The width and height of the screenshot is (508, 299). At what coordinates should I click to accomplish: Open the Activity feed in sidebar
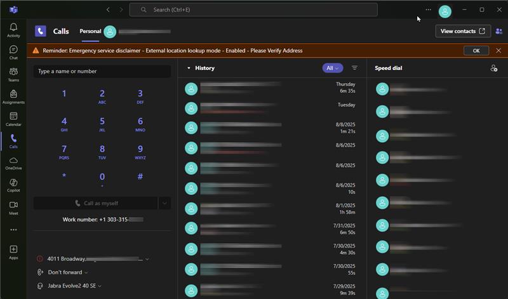click(13, 30)
